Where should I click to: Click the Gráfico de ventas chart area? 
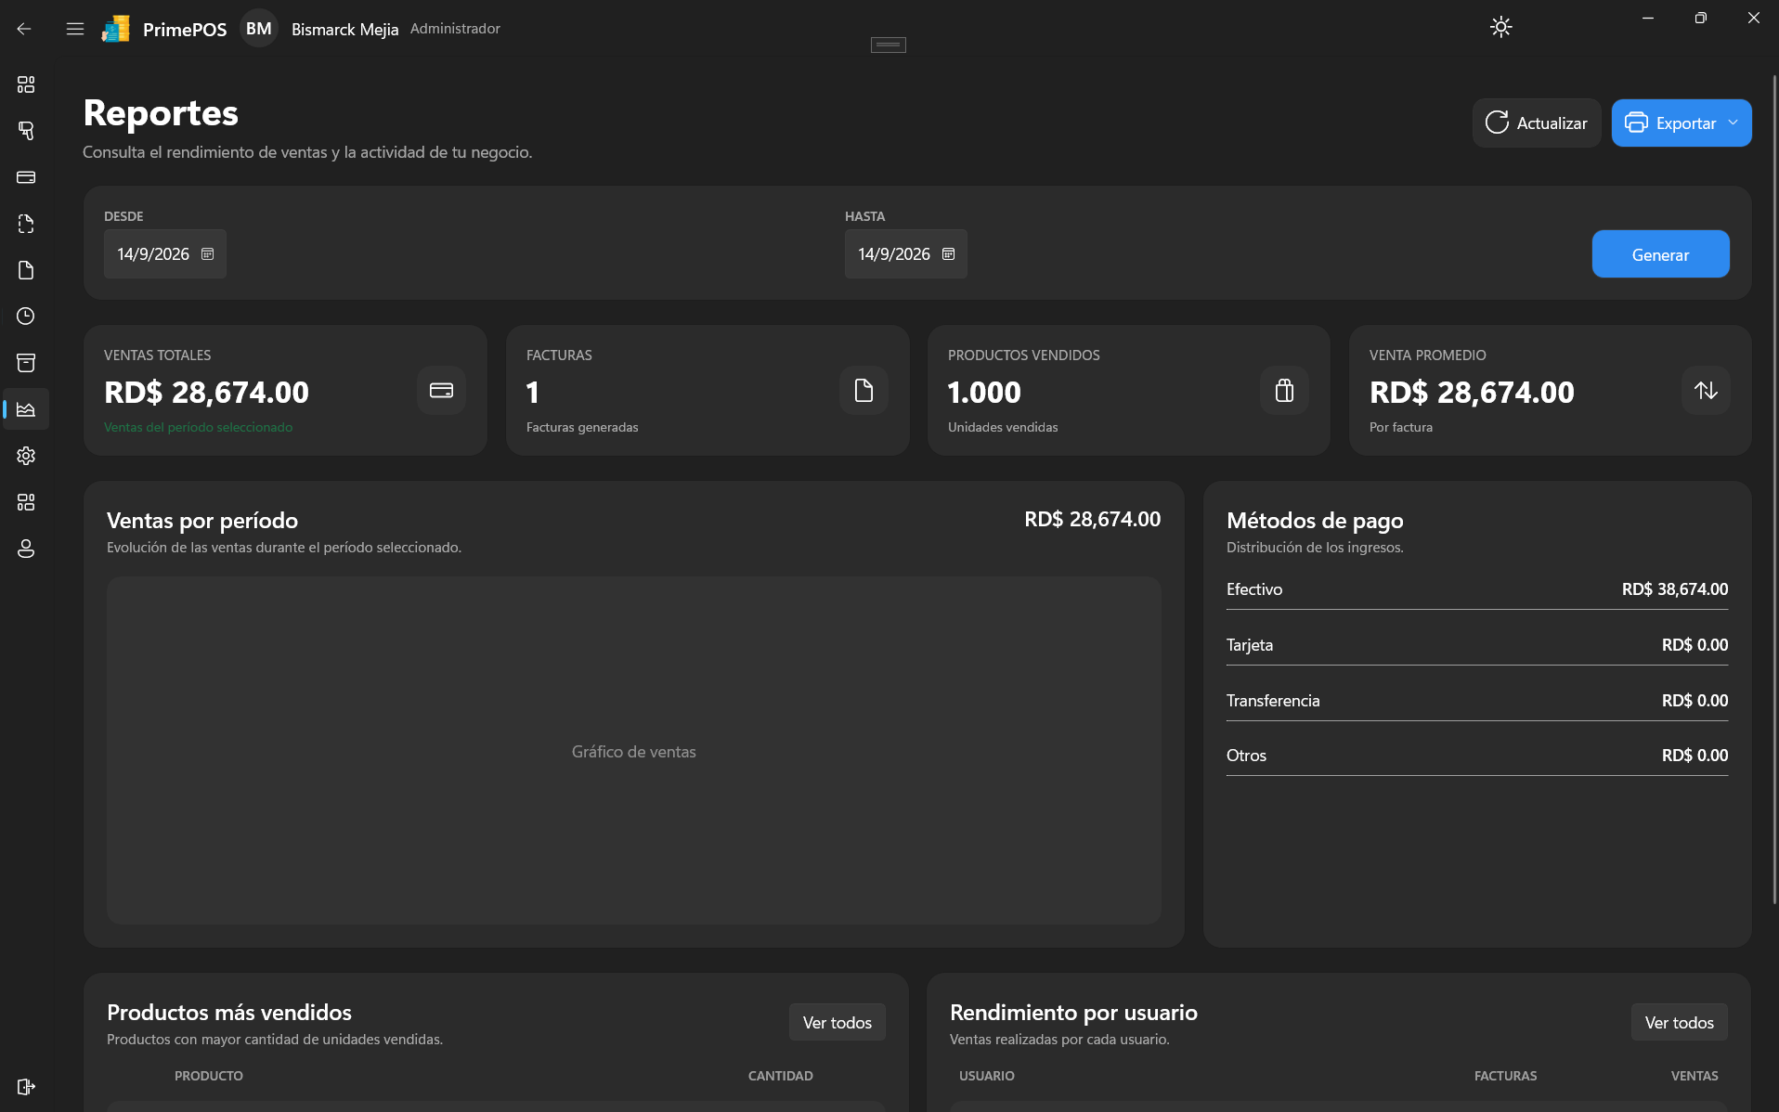click(633, 751)
